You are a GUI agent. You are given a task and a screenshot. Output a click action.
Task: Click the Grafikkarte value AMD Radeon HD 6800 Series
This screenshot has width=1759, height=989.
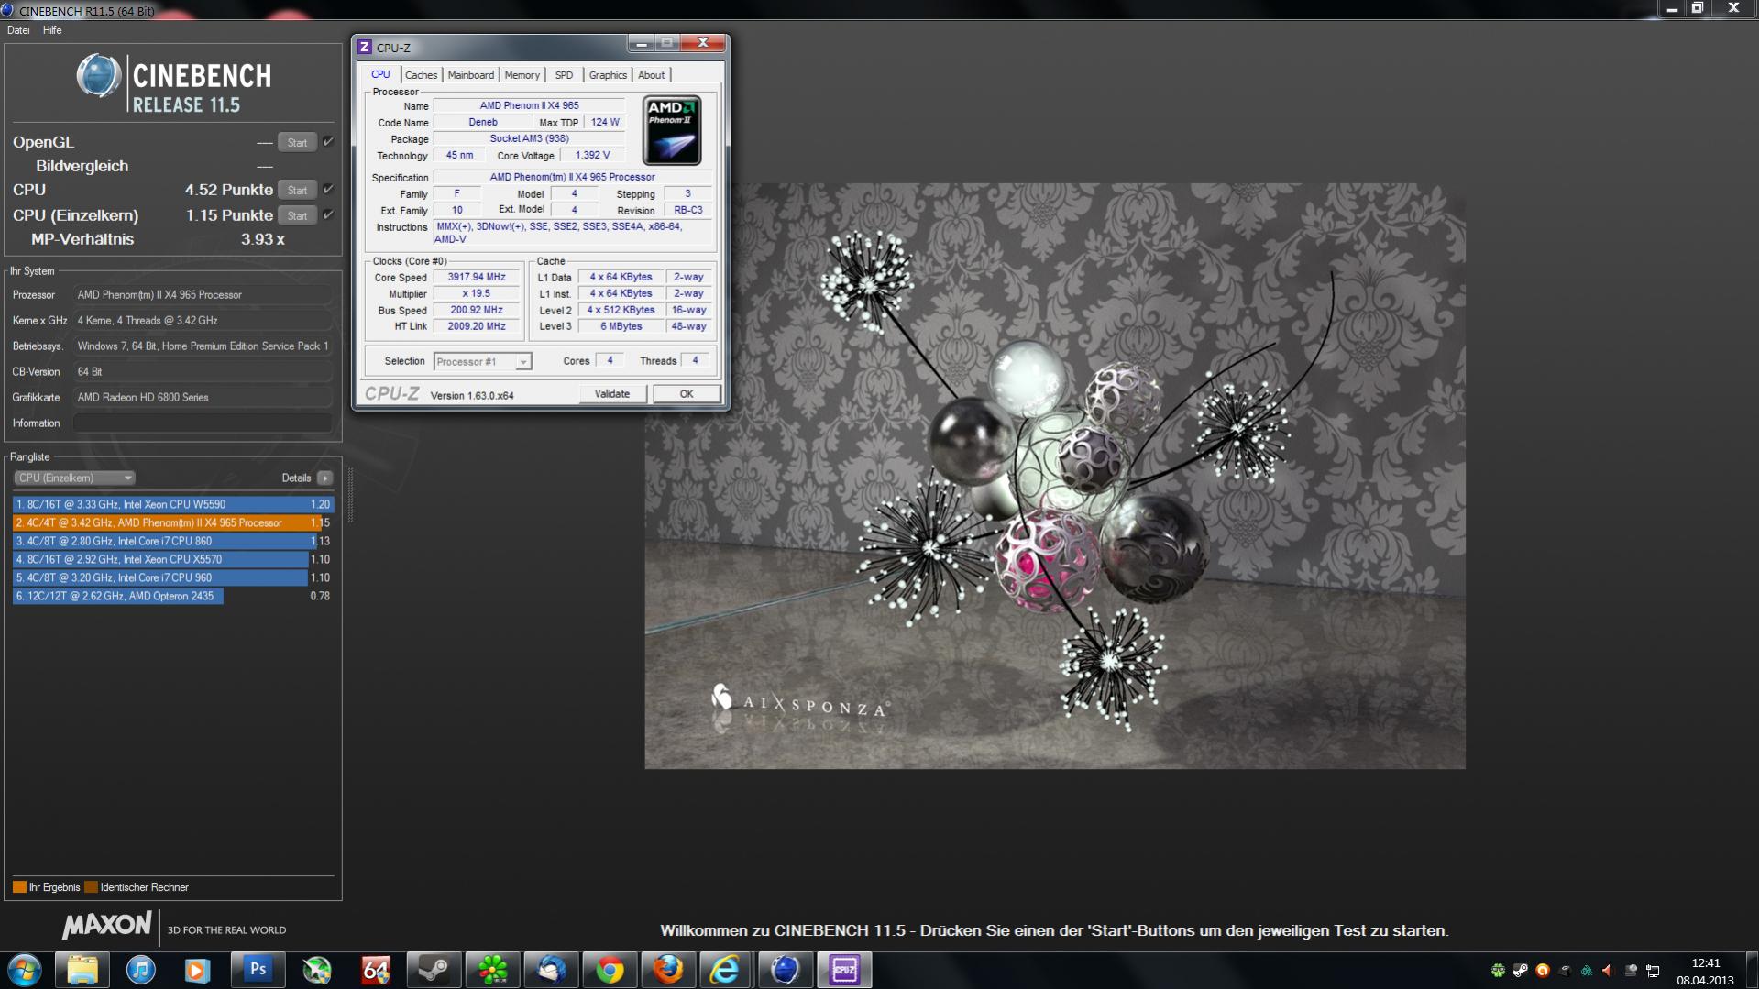tap(203, 397)
